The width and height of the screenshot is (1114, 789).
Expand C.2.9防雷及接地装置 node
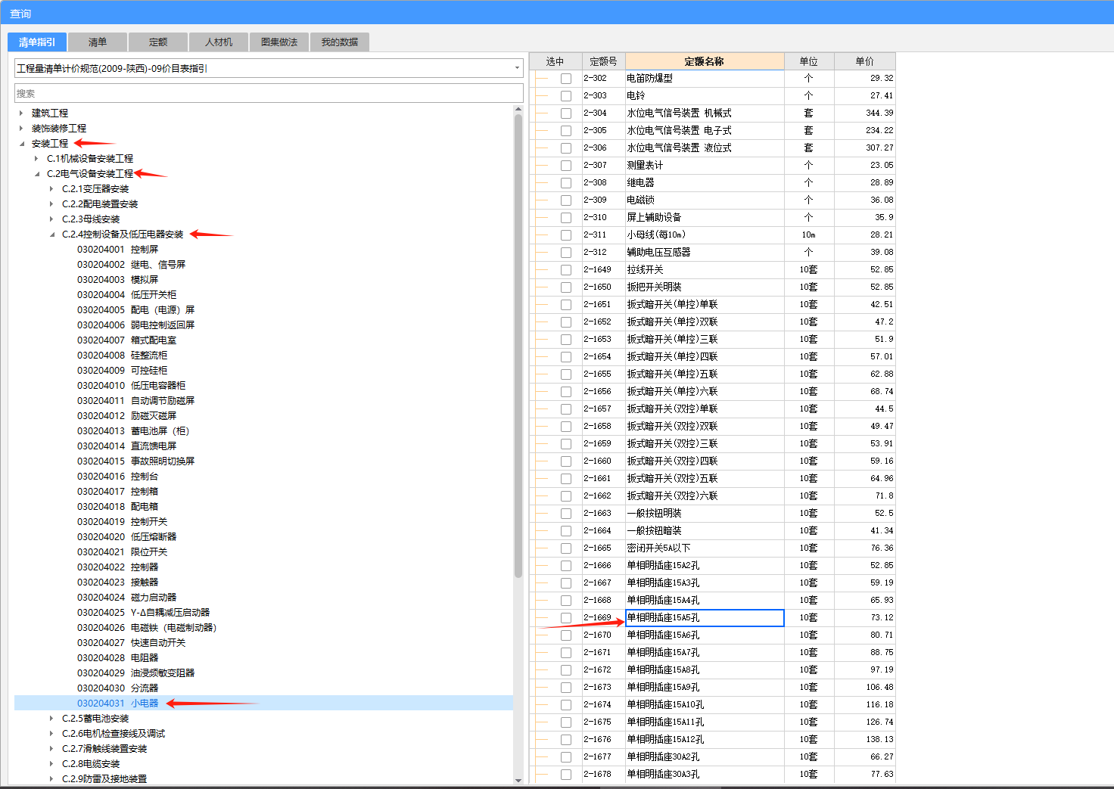tap(51, 778)
